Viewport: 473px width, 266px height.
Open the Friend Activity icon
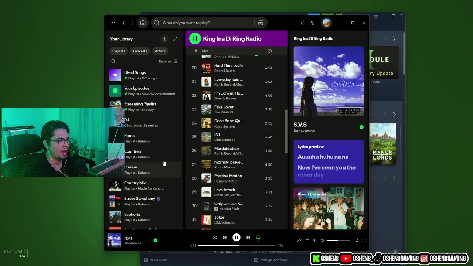click(313, 23)
